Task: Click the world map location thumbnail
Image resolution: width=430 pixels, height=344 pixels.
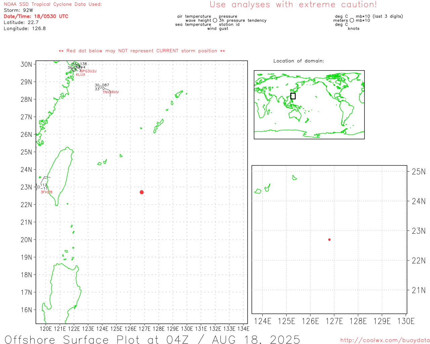Action: pyautogui.click(x=309, y=104)
